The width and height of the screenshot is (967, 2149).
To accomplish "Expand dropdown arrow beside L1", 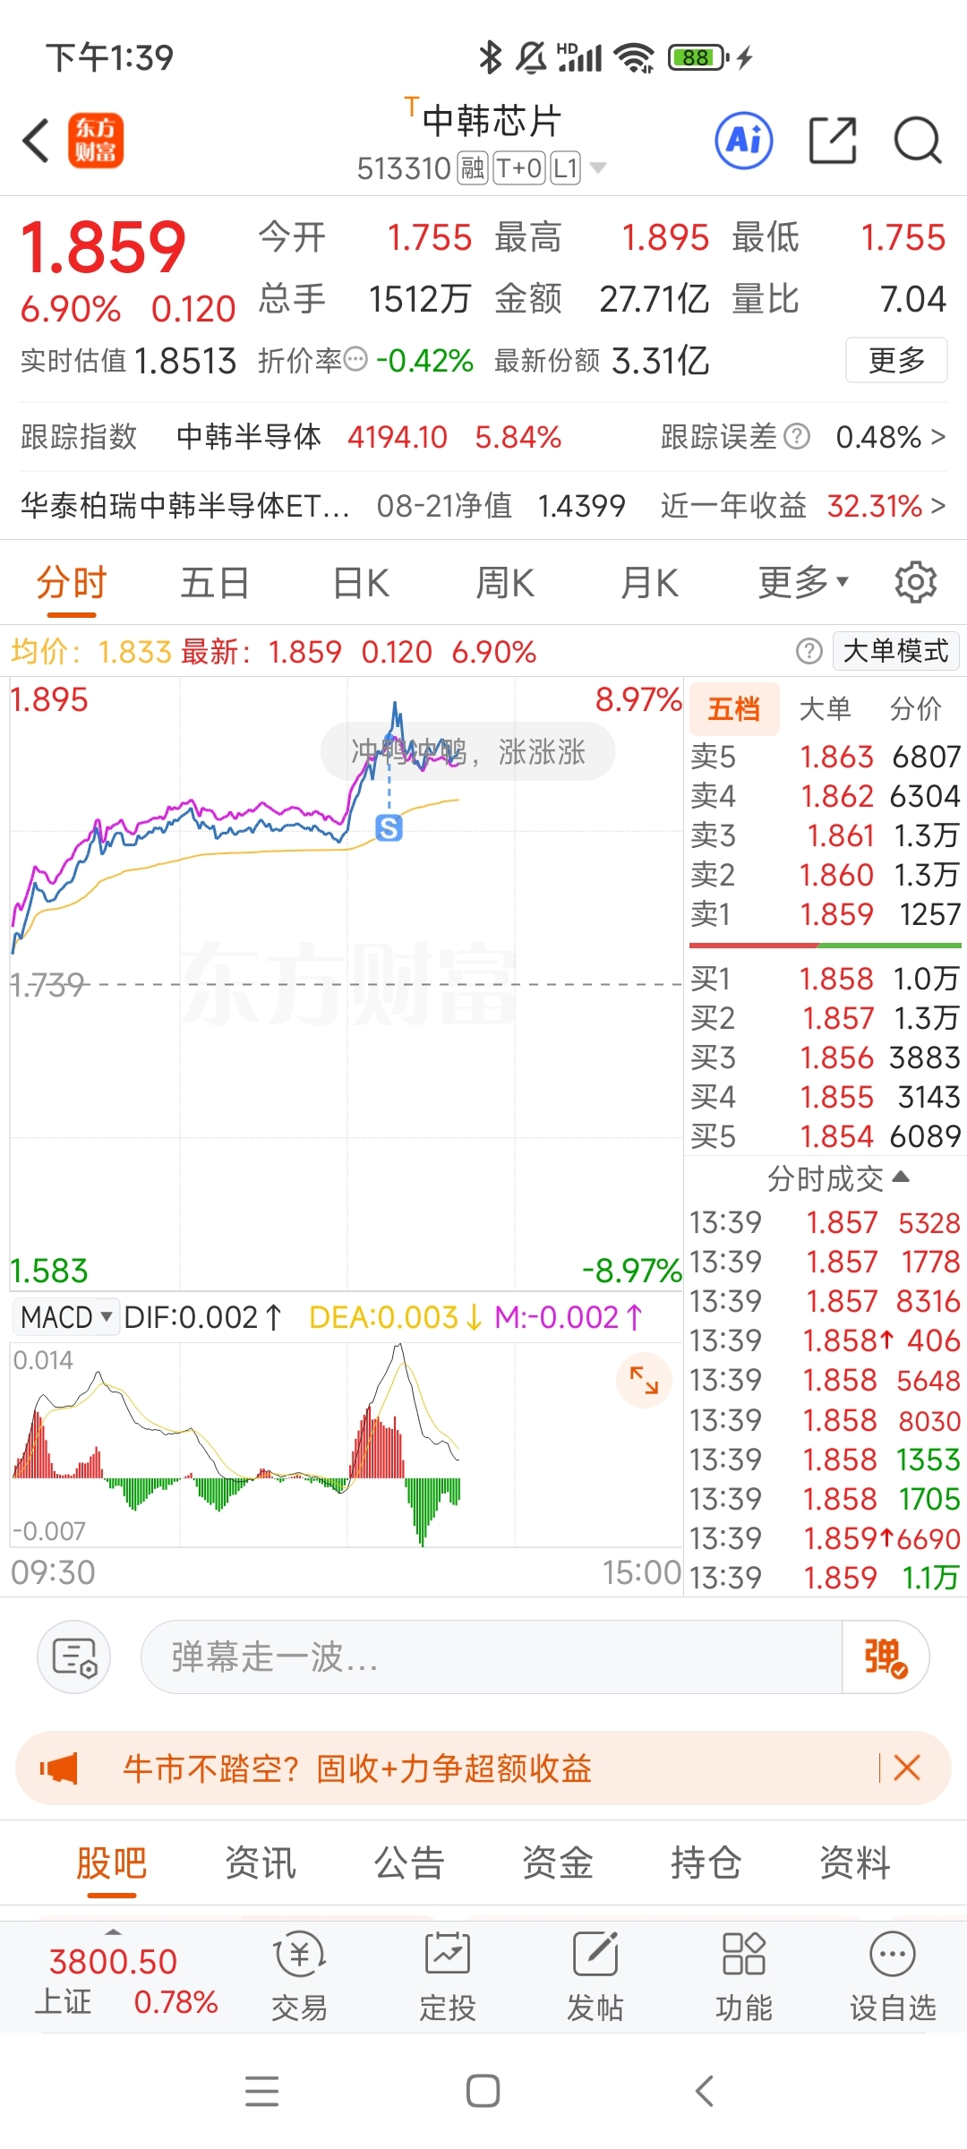I will [598, 167].
